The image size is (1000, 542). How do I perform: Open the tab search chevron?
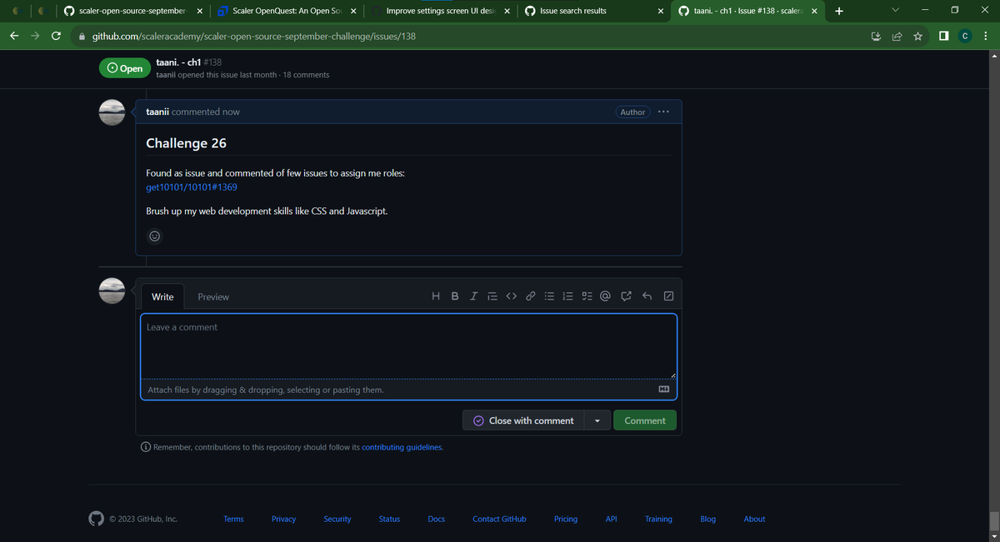click(x=895, y=11)
